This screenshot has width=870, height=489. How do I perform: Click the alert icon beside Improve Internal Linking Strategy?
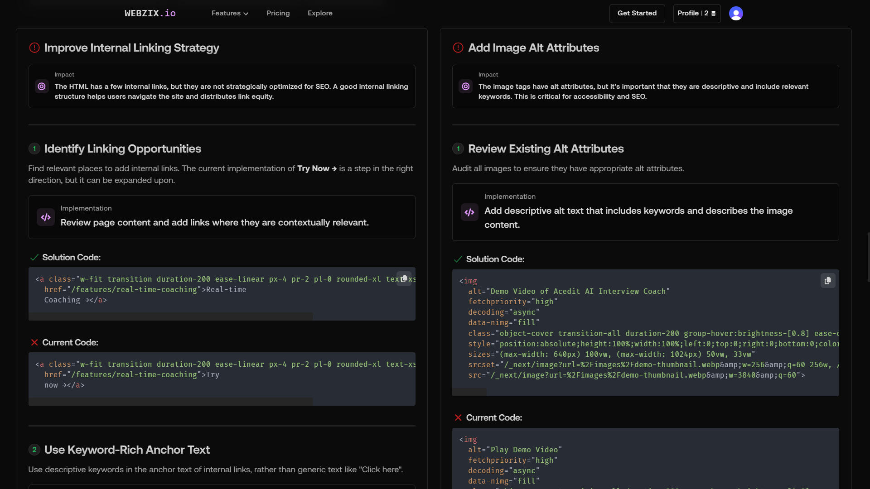(x=34, y=48)
